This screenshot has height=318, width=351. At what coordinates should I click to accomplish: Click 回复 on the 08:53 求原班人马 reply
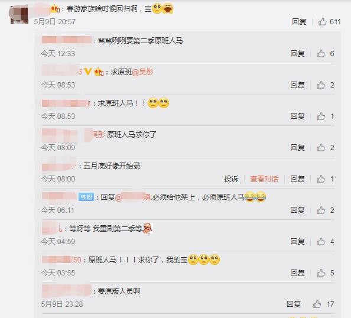297,116
